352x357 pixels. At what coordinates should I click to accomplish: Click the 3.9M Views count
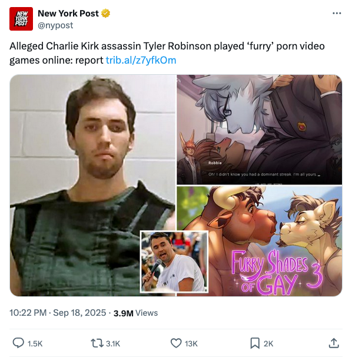[x=135, y=313]
